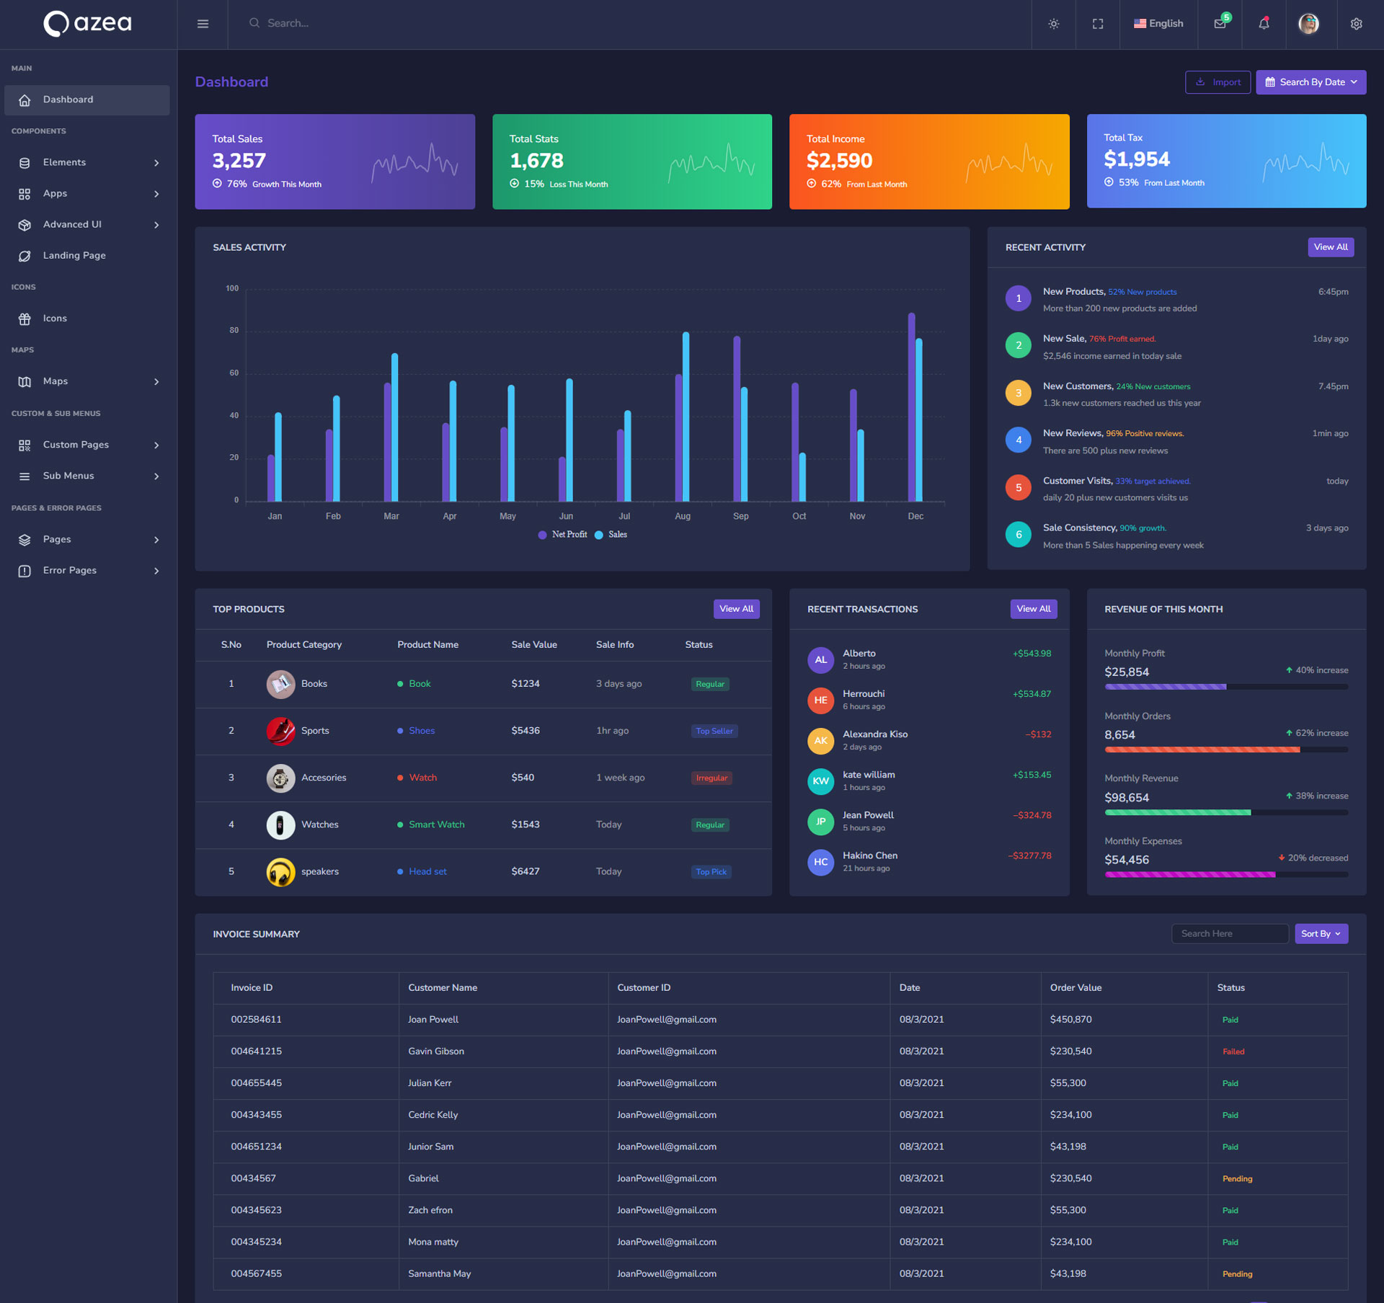1384x1303 pixels.
Task: Expand the Elements sidebar menu
Action: (x=86, y=163)
